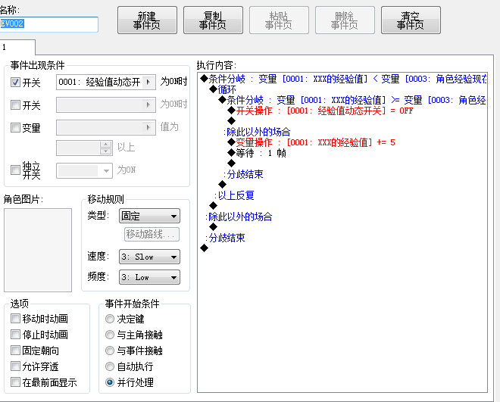Select 开关操作 经验值动态开关 = OFF line
Screen dimensions: 500x402
click(x=320, y=111)
